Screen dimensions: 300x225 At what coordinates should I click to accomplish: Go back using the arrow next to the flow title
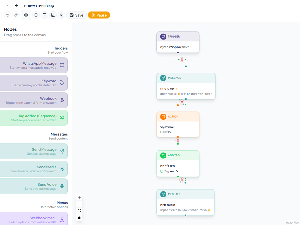click(x=16, y=5)
